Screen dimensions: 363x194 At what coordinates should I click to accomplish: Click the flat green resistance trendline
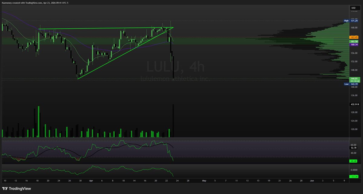coord(106,28)
